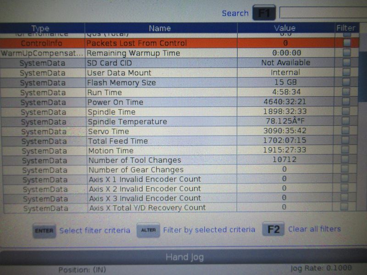The width and height of the screenshot is (367, 275).
Task: Select the Number of Tool Changes checkbox
Action: click(x=345, y=159)
